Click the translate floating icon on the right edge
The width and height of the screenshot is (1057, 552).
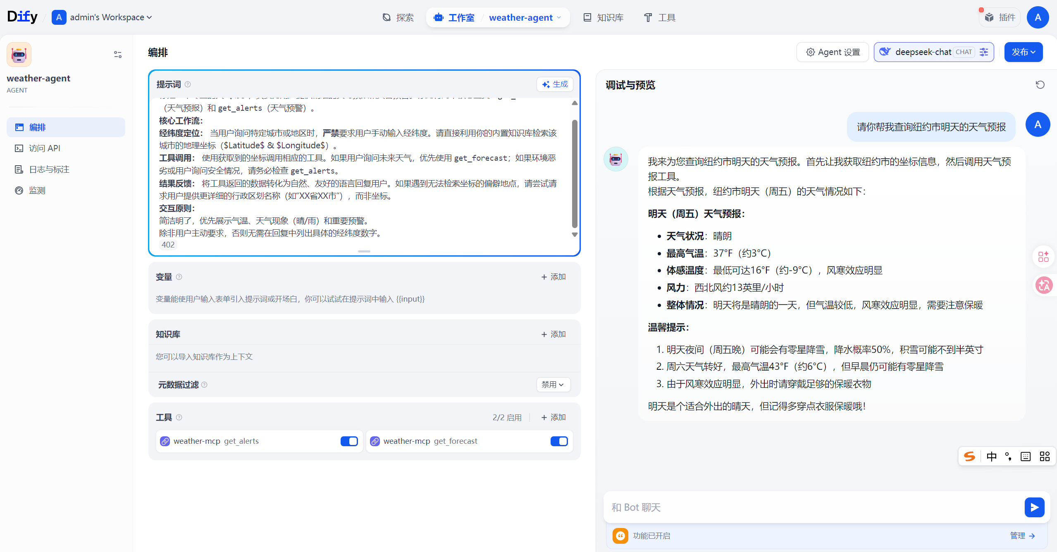[1044, 285]
